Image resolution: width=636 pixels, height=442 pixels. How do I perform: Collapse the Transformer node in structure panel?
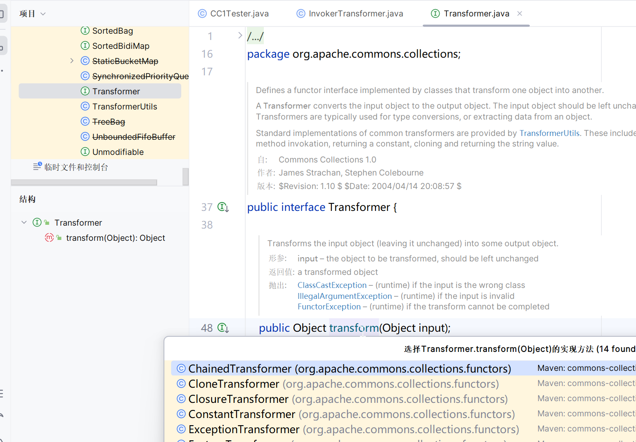(x=24, y=222)
